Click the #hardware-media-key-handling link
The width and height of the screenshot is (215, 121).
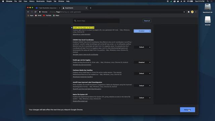[83, 77]
